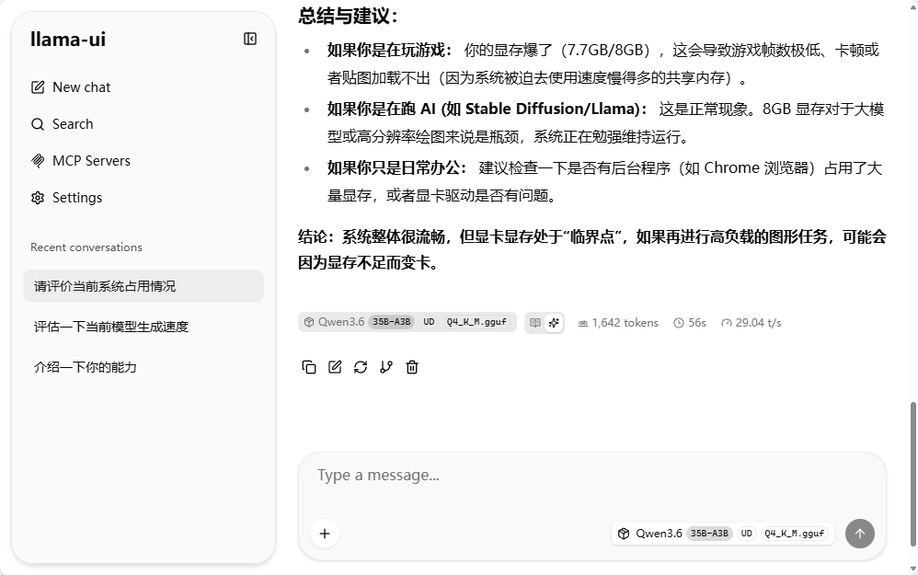
Task: Click Q4_K_M.gguf tag in message box
Action: click(x=795, y=534)
